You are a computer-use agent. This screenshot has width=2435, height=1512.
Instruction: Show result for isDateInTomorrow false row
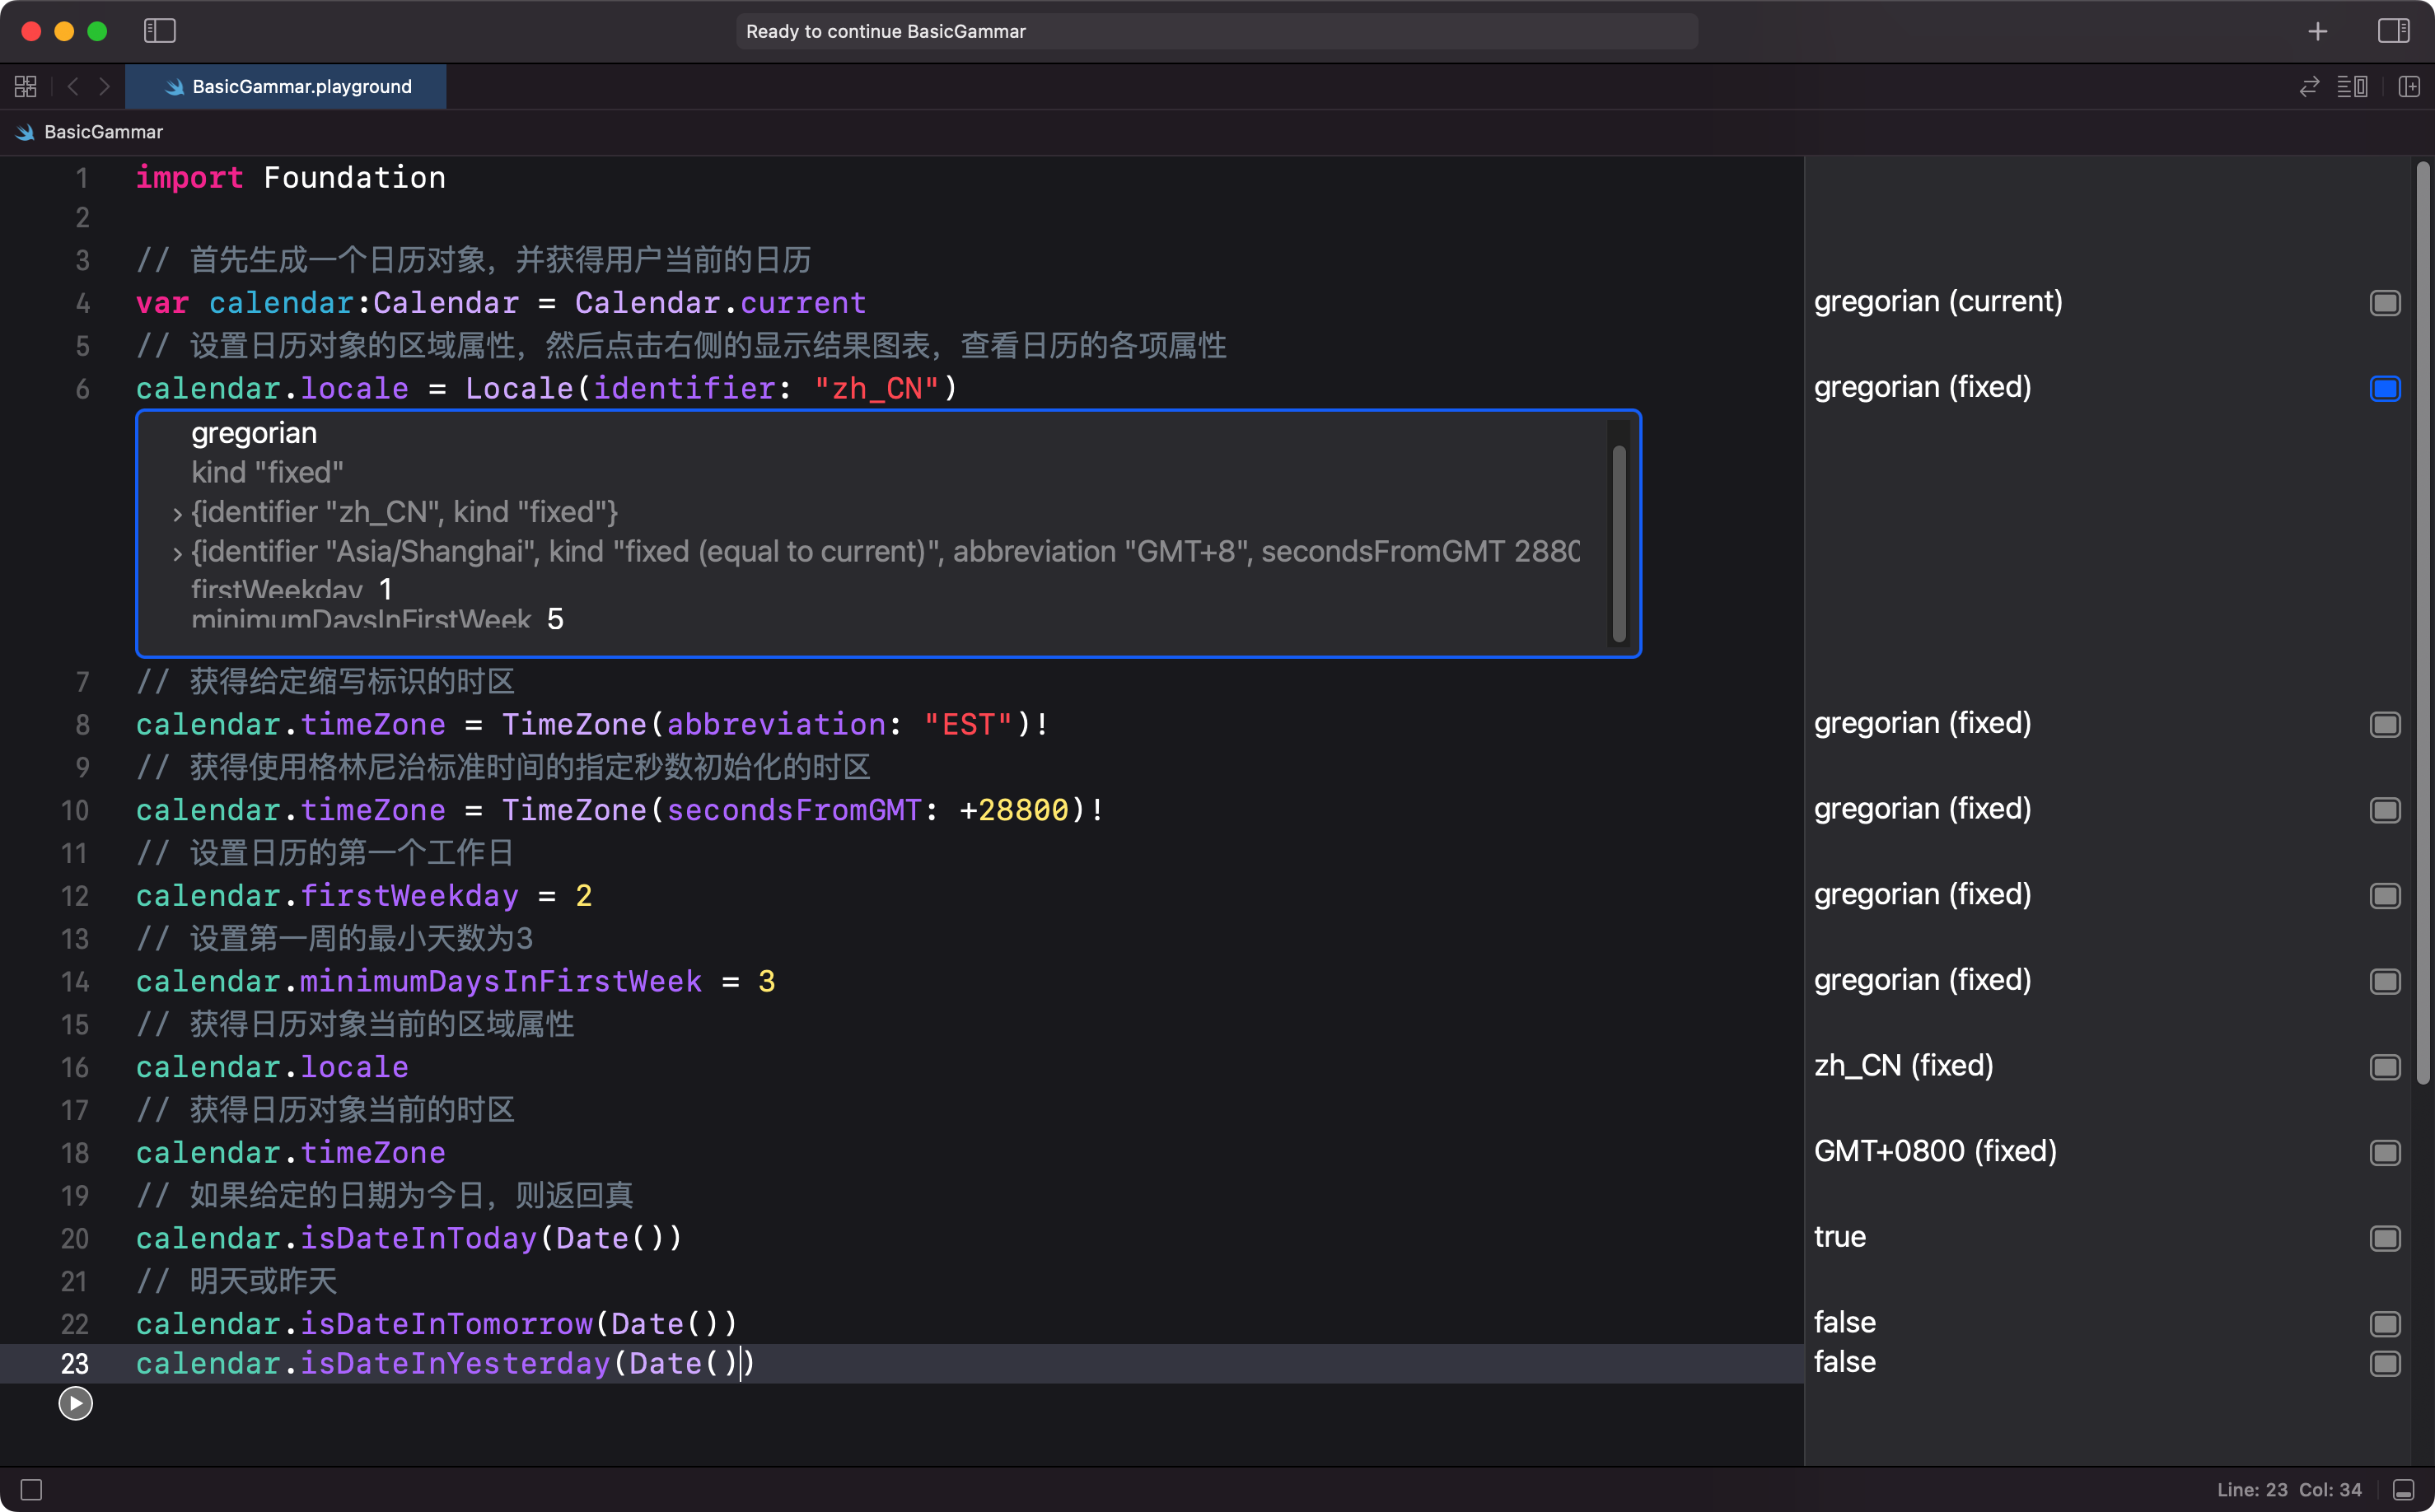tap(2385, 1324)
